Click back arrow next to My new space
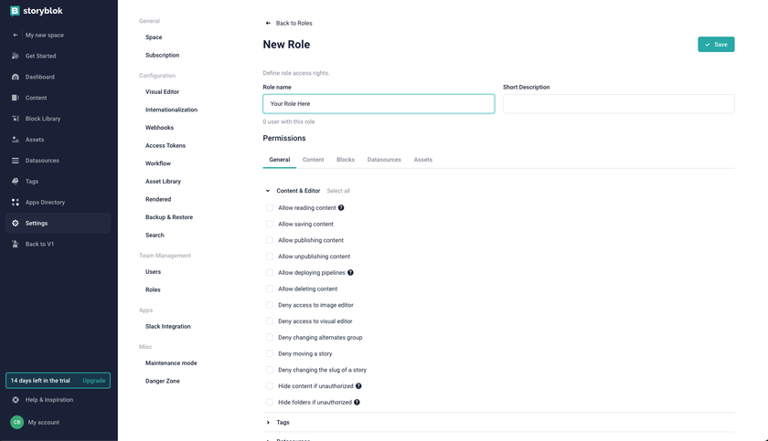The image size is (768, 441). point(16,35)
